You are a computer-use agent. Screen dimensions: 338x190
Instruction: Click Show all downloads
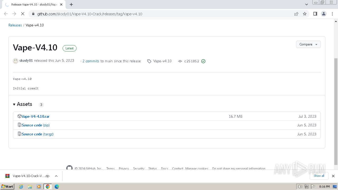point(319,176)
